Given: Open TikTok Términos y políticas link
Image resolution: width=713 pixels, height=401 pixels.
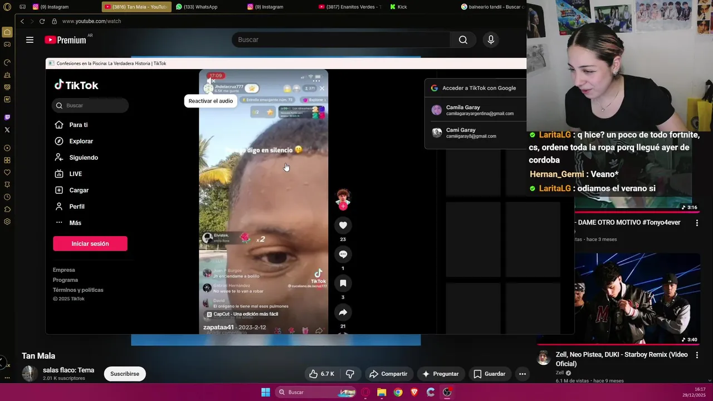Looking at the screenshot, I should (x=78, y=290).
